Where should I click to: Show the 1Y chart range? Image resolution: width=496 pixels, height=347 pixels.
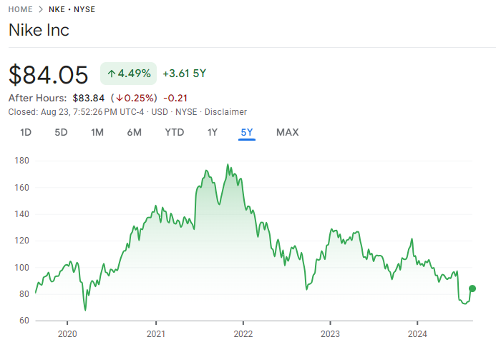(213, 132)
